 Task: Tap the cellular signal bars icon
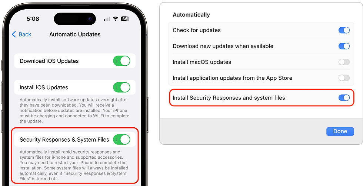tap(107, 19)
